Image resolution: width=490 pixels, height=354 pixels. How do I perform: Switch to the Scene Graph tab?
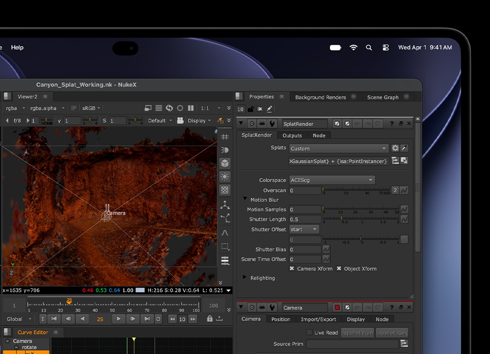[x=383, y=97]
